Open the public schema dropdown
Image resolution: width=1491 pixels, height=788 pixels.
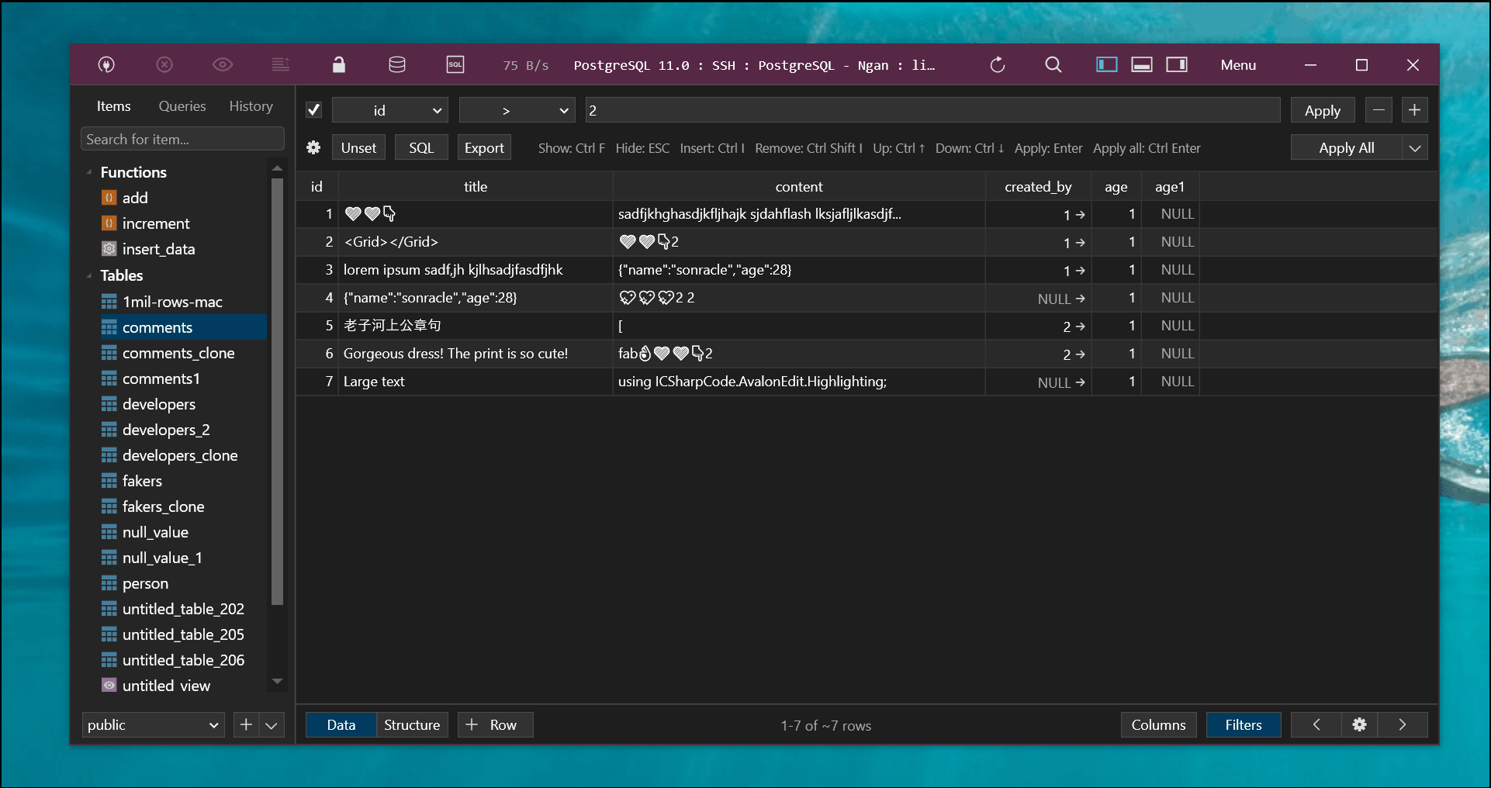[x=152, y=724]
